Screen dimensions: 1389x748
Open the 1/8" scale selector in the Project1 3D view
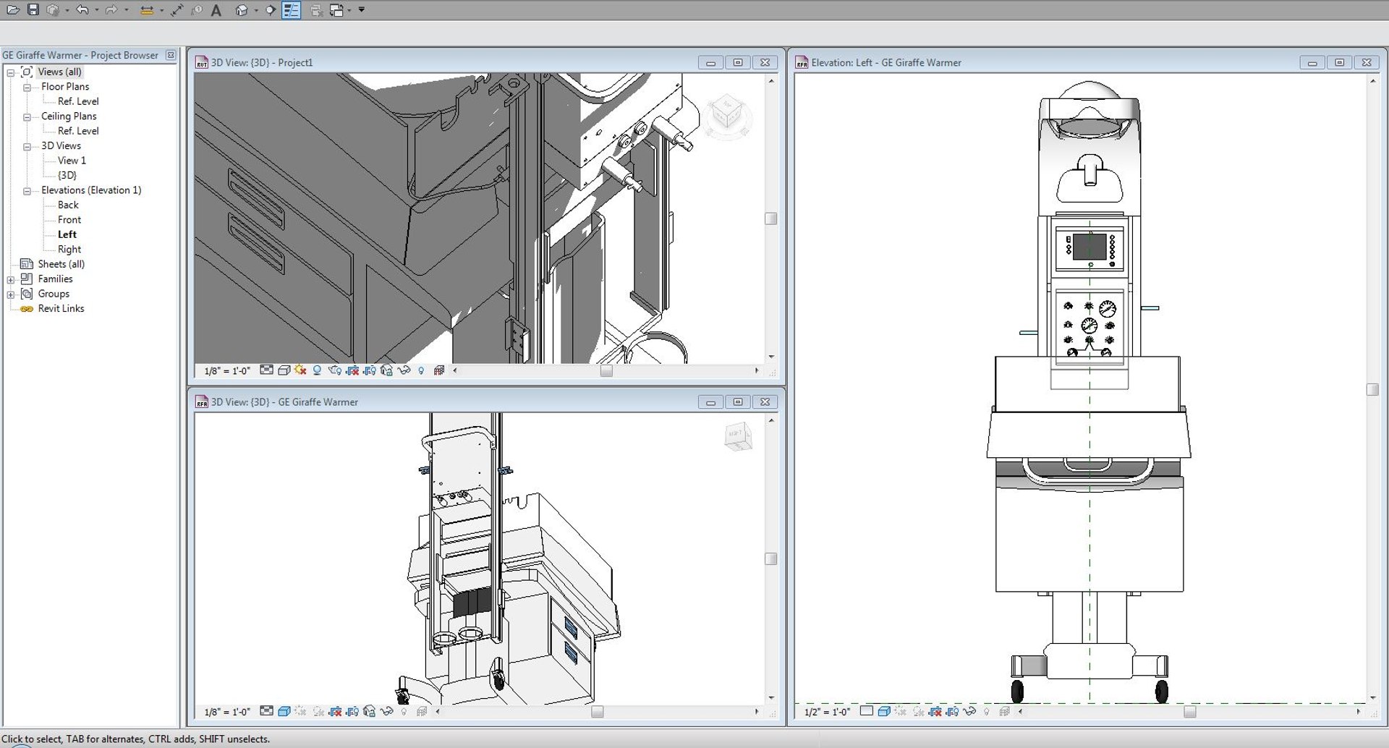coord(227,371)
